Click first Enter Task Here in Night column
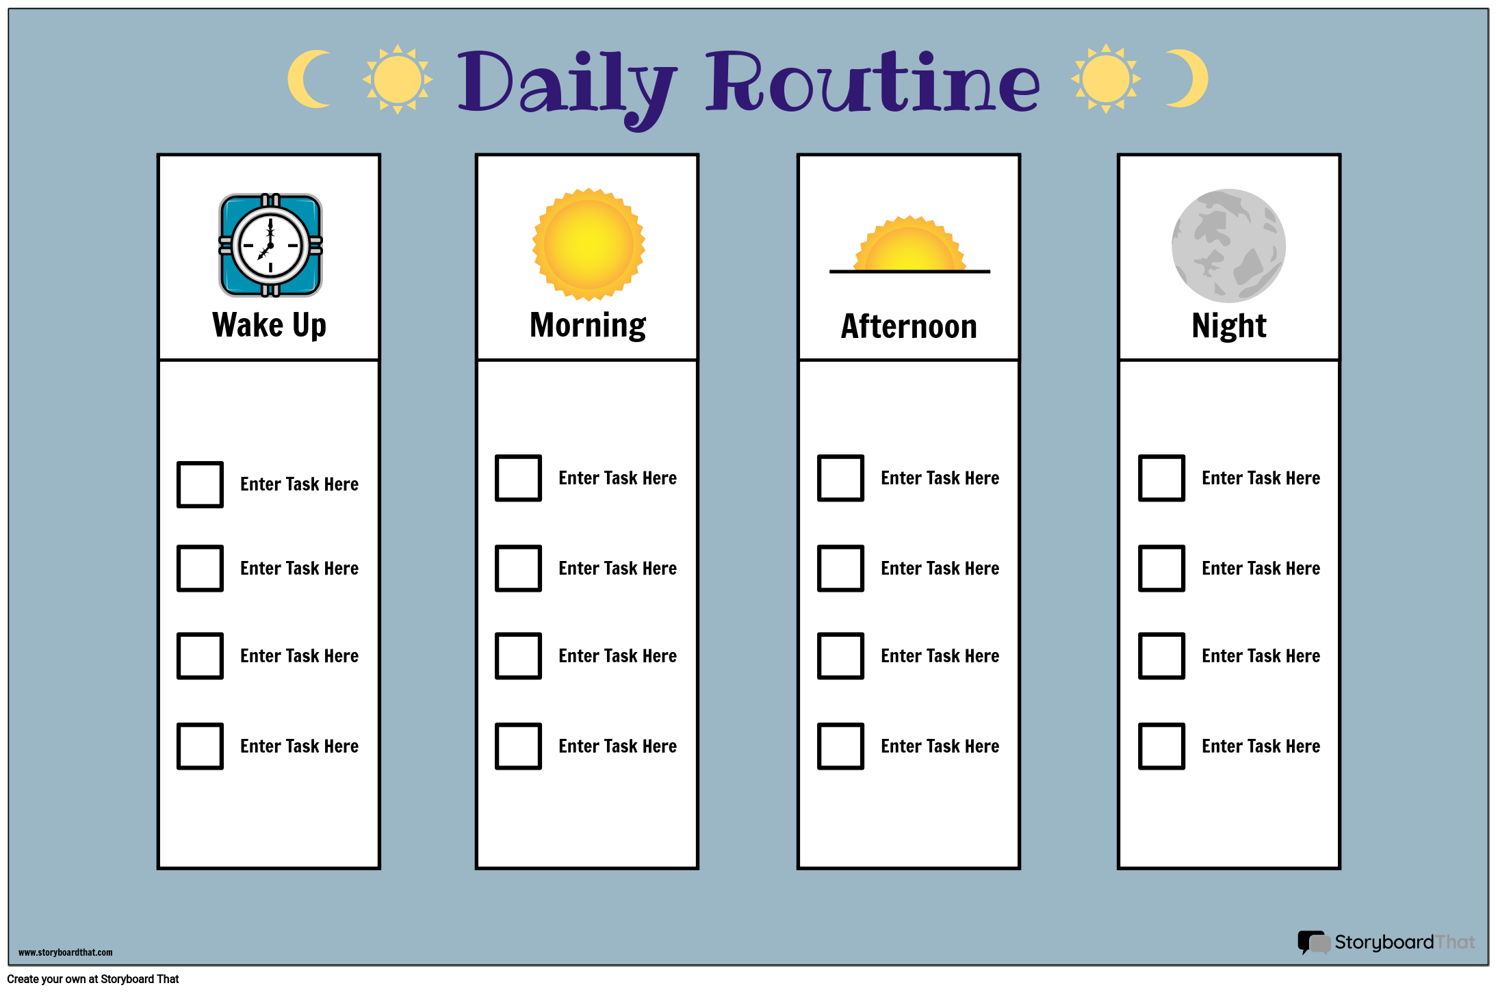 pos(1261,478)
